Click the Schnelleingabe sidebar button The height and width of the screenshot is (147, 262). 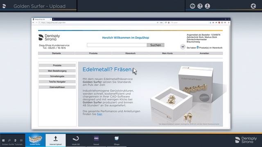coord(57,76)
